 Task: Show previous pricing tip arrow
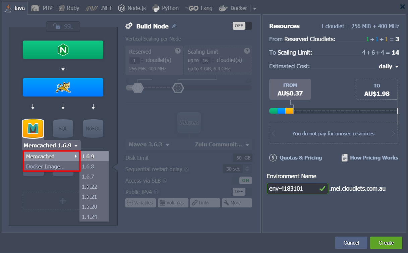pos(274,134)
